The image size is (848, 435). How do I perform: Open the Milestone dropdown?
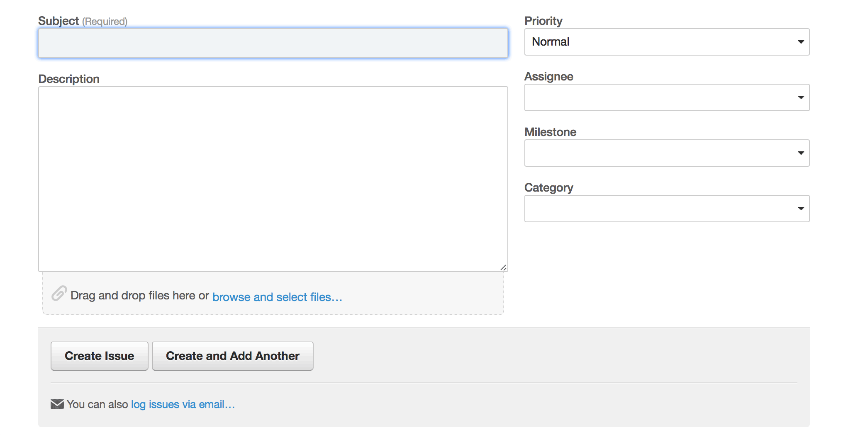coord(667,153)
